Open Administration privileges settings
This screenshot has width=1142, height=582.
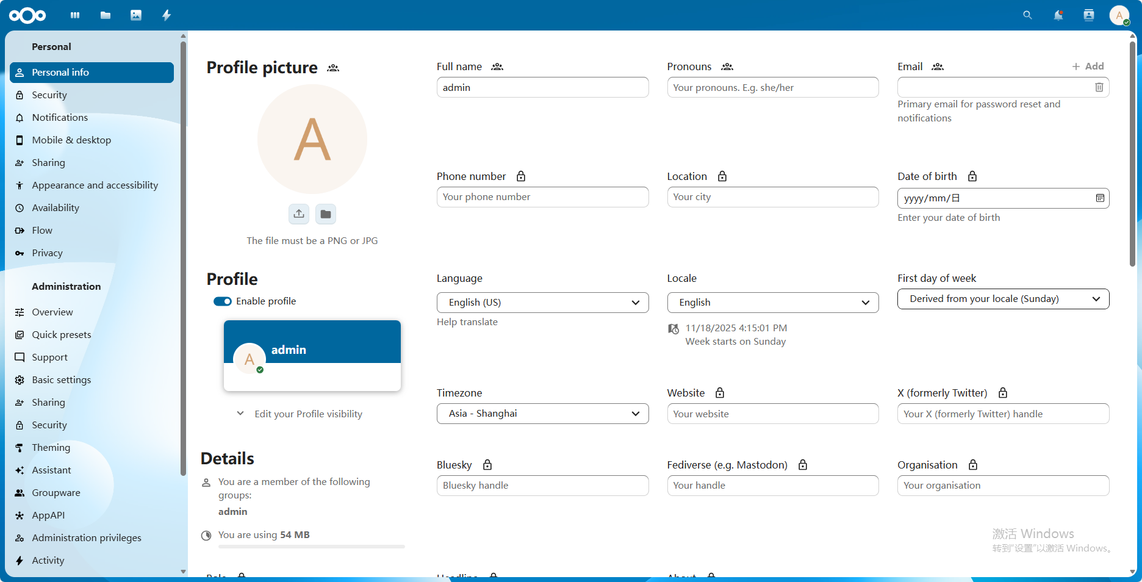coord(92,538)
